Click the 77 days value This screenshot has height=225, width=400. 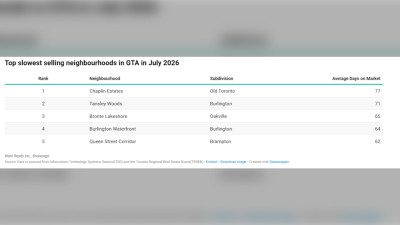pos(377,91)
